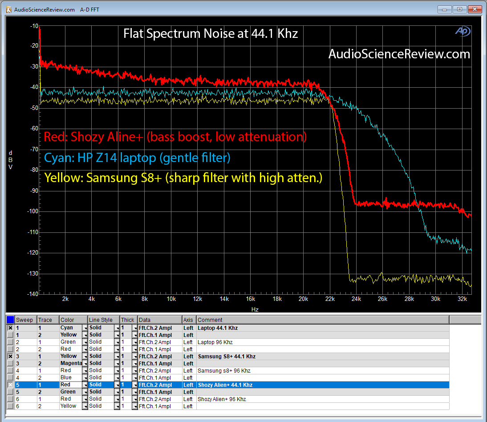Open the Cyan color dropdown for Sweep 1
The height and width of the screenshot is (422, 487).
pyautogui.click(x=85, y=328)
